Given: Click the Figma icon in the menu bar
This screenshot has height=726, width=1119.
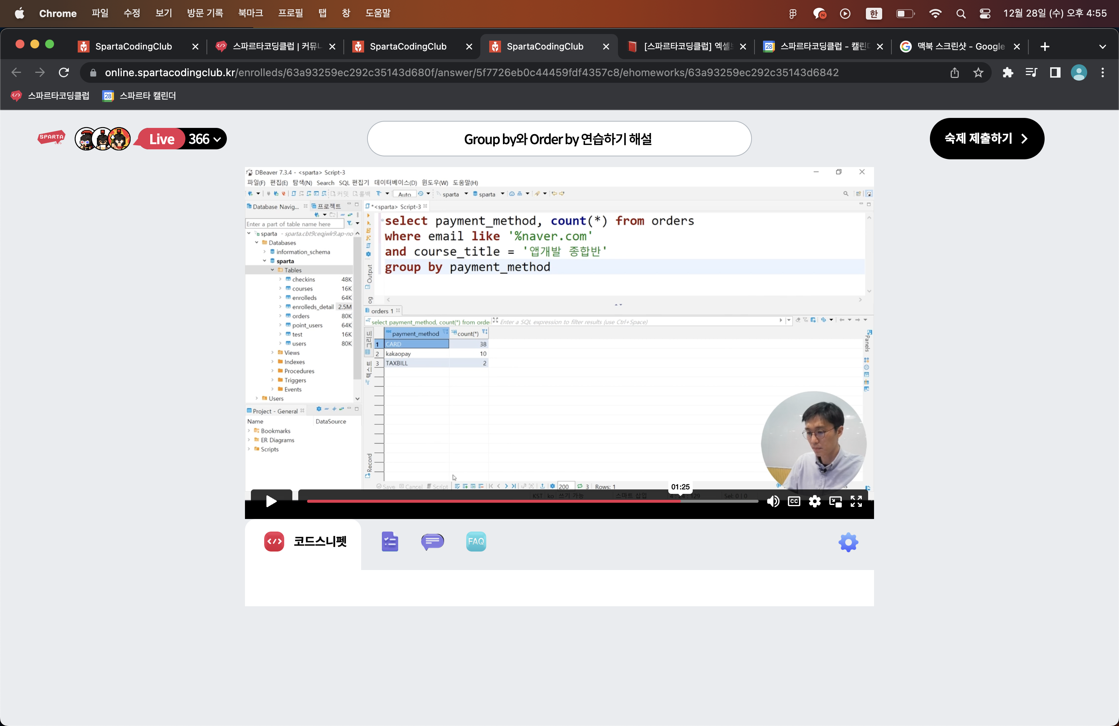Looking at the screenshot, I should (793, 14).
